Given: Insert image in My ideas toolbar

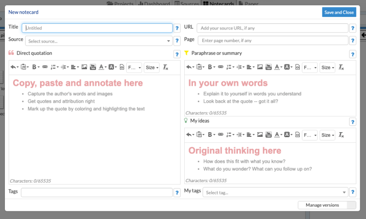Looking at the screenshot, I should pyautogui.click(x=260, y=135).
